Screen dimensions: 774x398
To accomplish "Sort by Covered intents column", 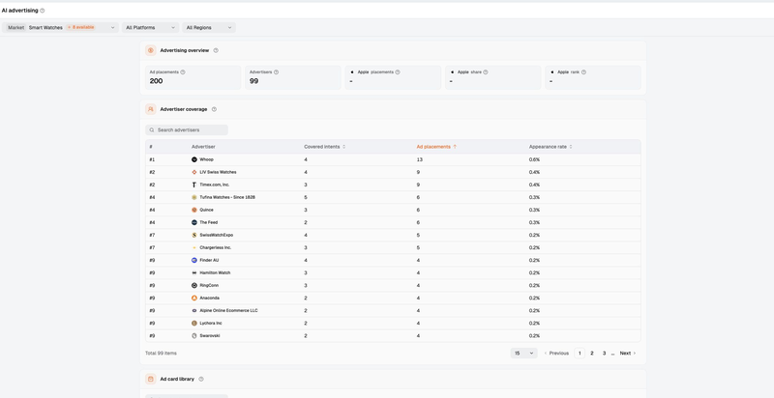I will tap(324, 147).
